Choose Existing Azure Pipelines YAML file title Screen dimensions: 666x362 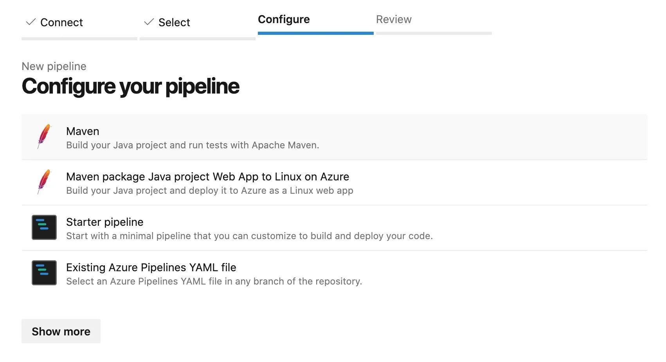pyautogui.click(x=151, y=267)
